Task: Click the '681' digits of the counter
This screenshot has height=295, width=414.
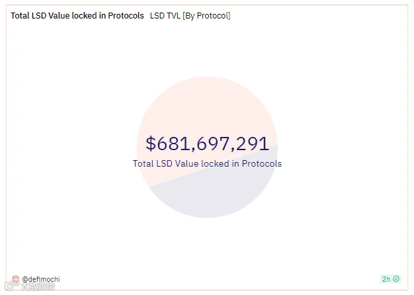Action: pyautogui.click(x=174, y=144)
